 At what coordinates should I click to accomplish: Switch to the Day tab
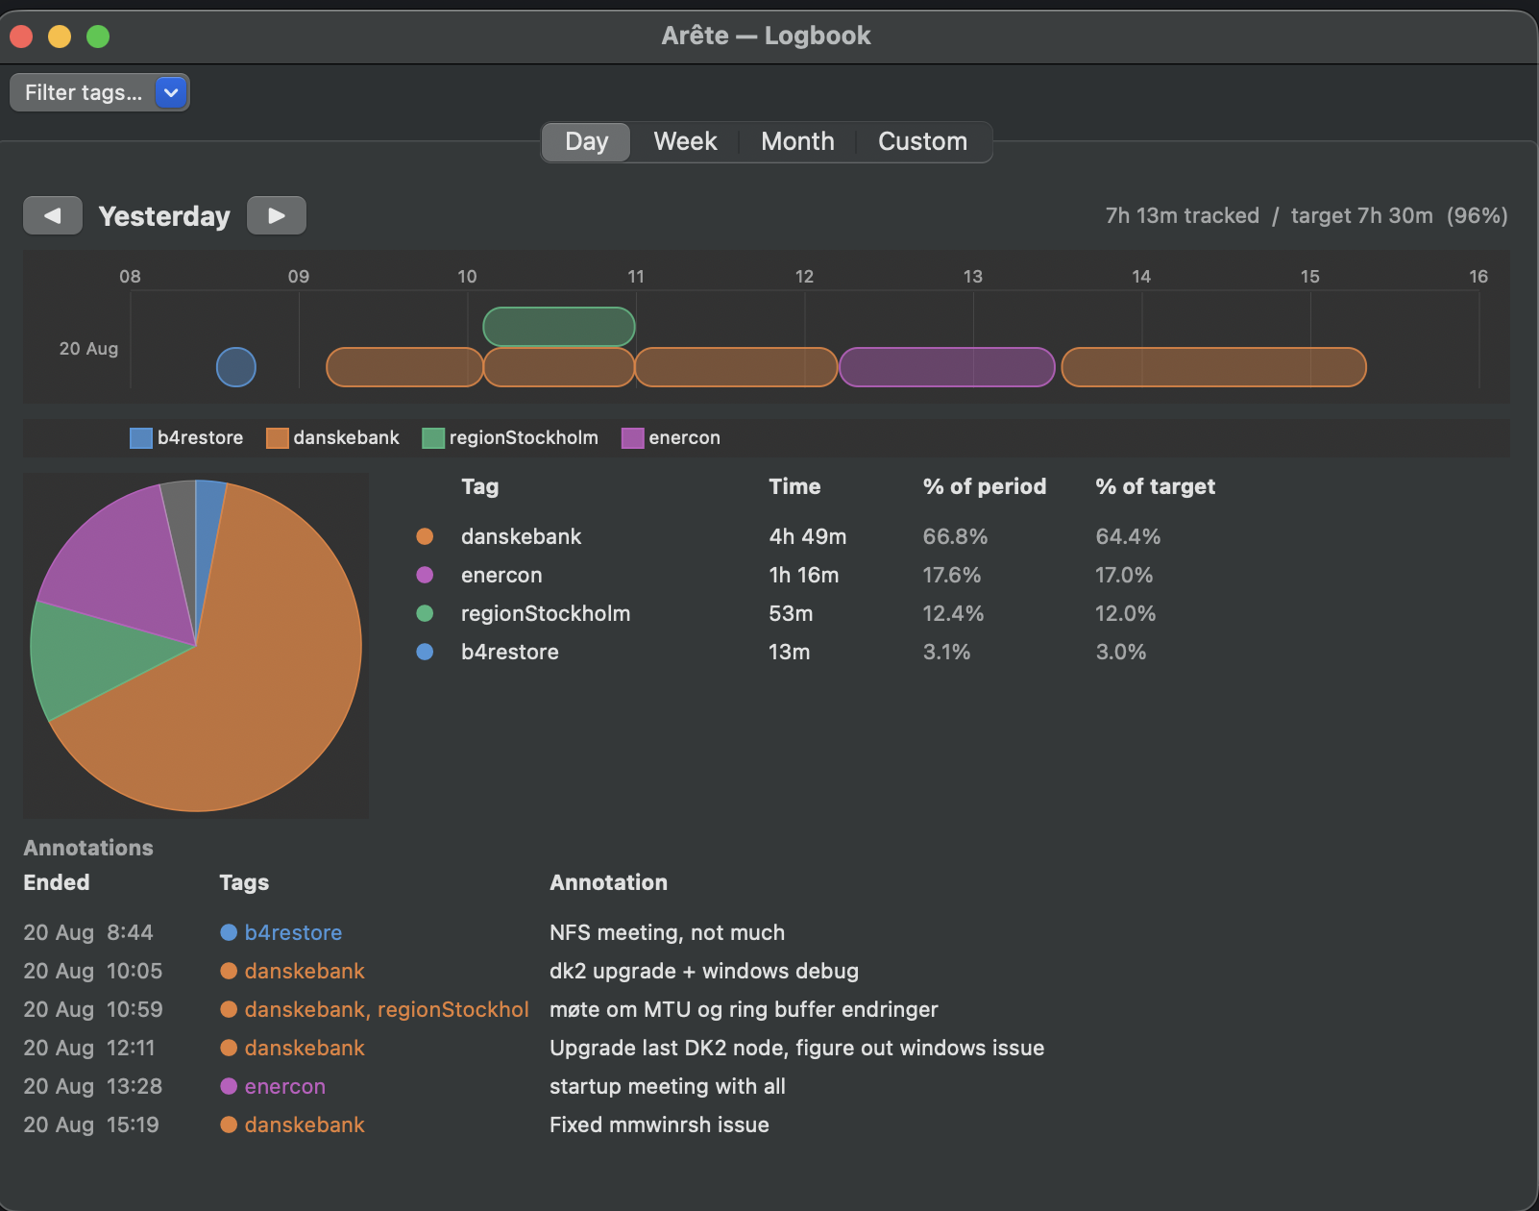point(586,141)
